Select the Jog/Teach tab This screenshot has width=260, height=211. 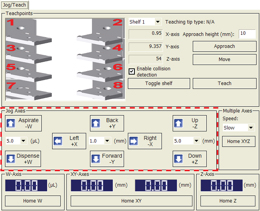coord(15,6)
